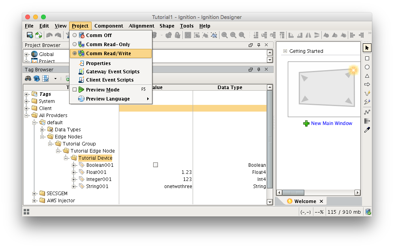Pick the eyedropper tool
This screenshot has height=248, width=394.
(x=367, y=130)
